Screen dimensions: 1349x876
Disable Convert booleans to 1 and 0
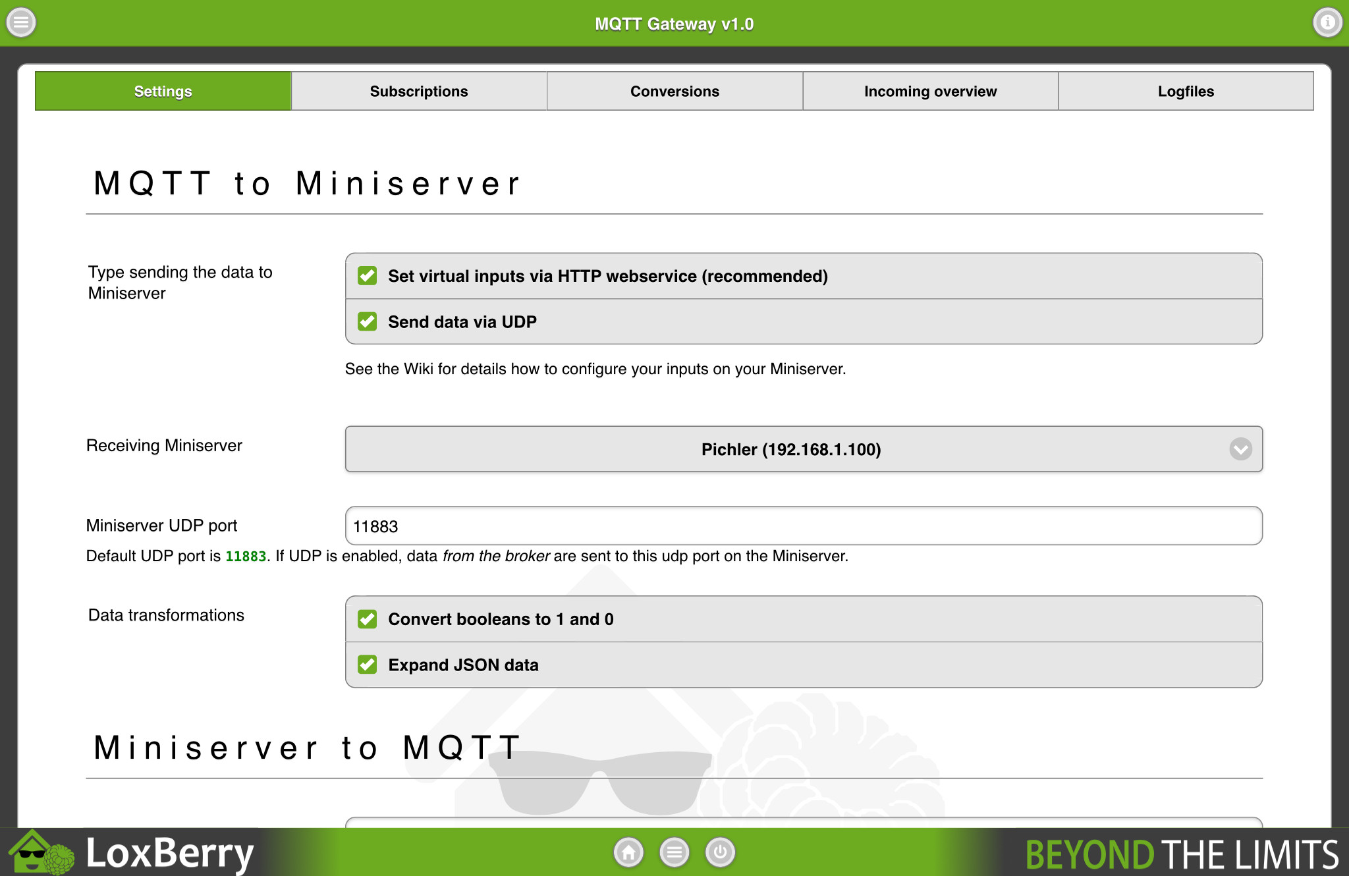(368, 619)
